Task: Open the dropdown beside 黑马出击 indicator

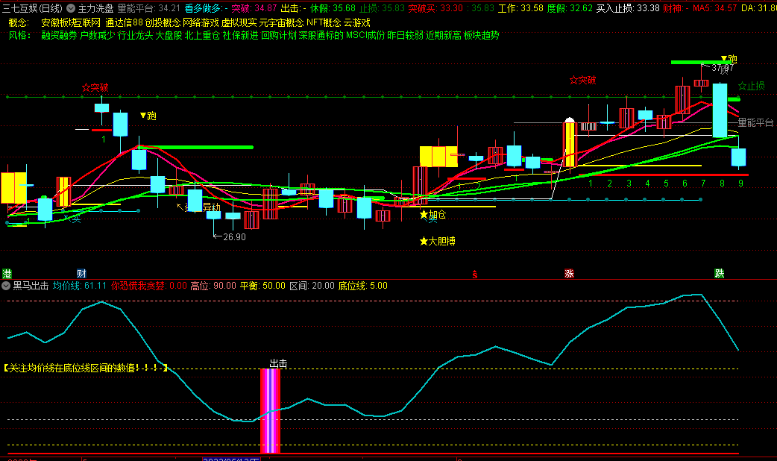Action: pos(6,286)
